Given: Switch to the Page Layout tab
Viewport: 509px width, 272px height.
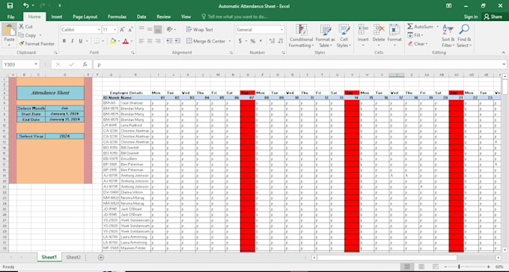Looking at the screenshot, I should (85, 17).
